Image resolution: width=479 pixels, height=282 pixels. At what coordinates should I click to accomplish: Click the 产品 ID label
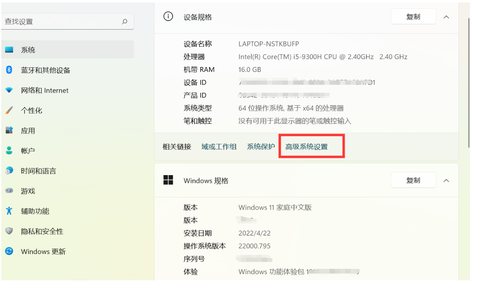(195, 95)
